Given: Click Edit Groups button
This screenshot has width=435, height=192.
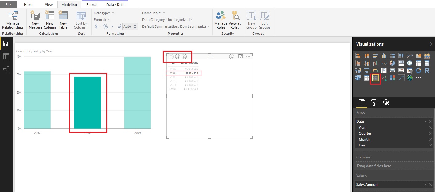Looking at the screenshot, I should point(264,20).
